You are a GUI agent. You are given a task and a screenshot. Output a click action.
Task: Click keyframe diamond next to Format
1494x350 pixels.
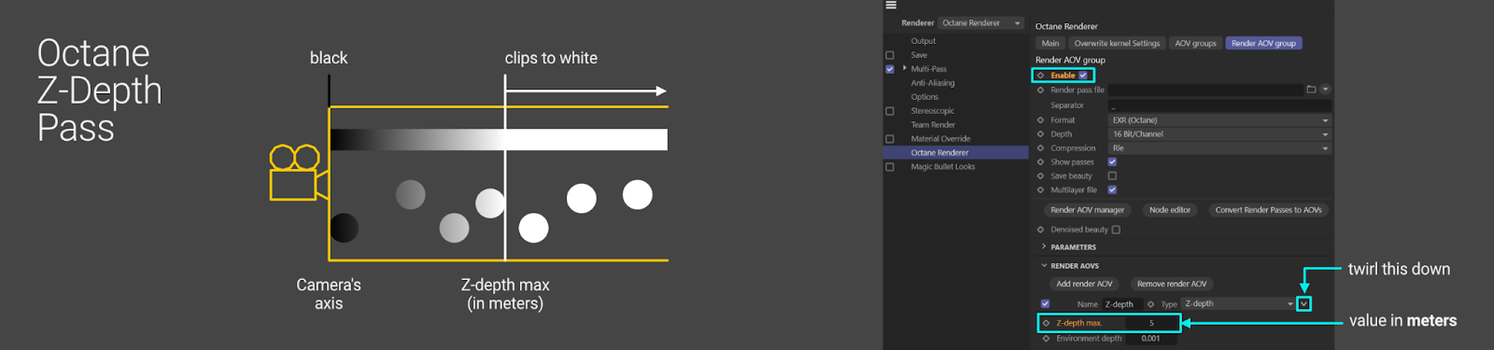click(x=1041, y=120)
